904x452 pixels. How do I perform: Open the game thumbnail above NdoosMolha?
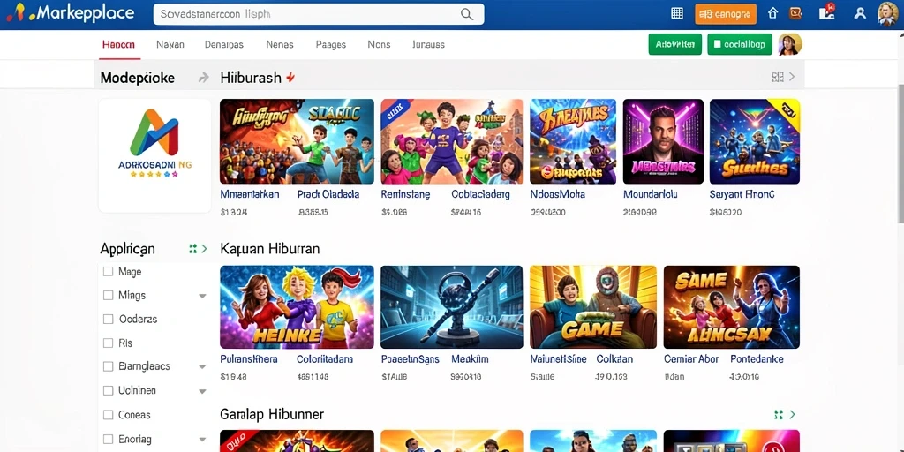(573, 141)
